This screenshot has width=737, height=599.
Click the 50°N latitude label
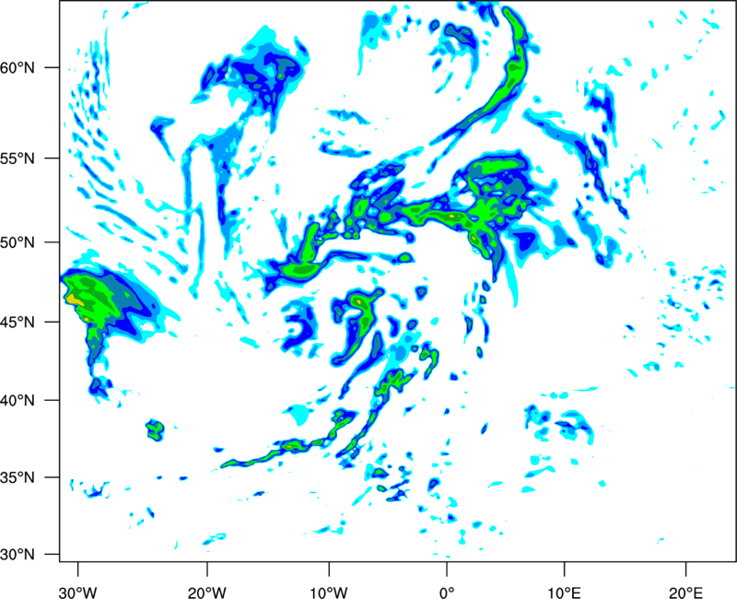point(18,242)
